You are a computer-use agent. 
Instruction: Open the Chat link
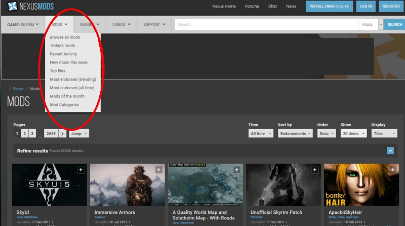[x=272, y=6]
